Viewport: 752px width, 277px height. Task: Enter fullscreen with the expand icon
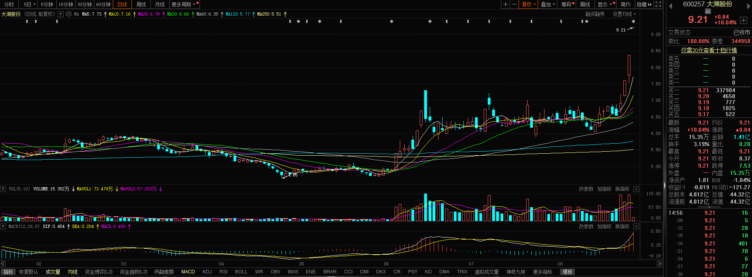[x=658, y=4]
